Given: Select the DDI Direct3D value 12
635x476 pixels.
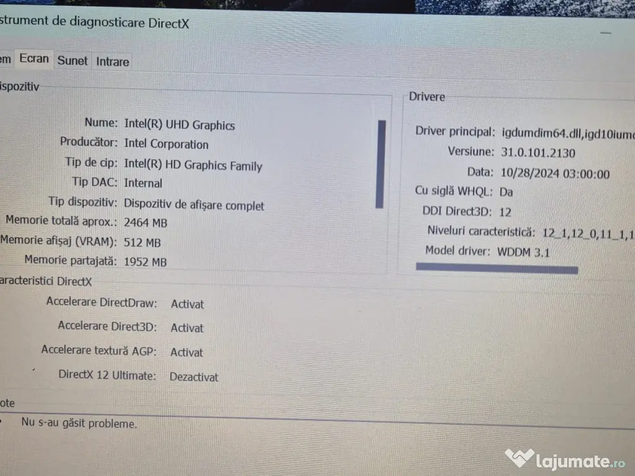Looking at the screenshot, I should 505,212.
